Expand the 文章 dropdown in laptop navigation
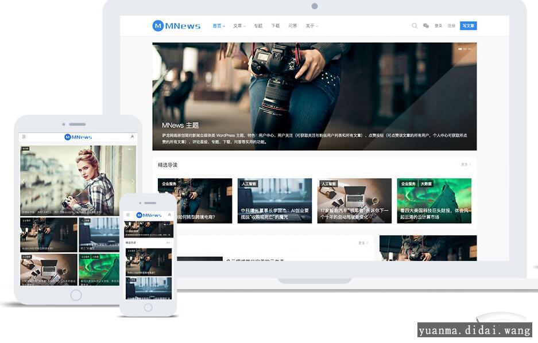538x343 pixels. [x=239, y=26]
